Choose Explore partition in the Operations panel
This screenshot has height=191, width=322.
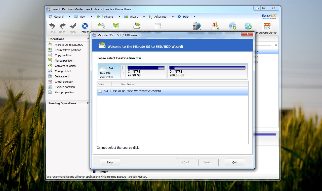[65, 87]
